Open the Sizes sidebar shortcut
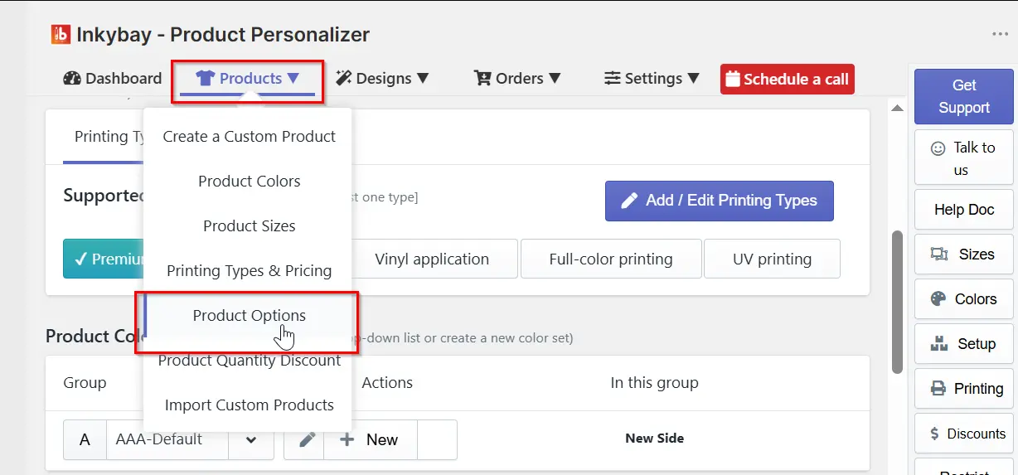Image resolution: width=1018 pixels, height=475 pixels. [x=964, y=254]
